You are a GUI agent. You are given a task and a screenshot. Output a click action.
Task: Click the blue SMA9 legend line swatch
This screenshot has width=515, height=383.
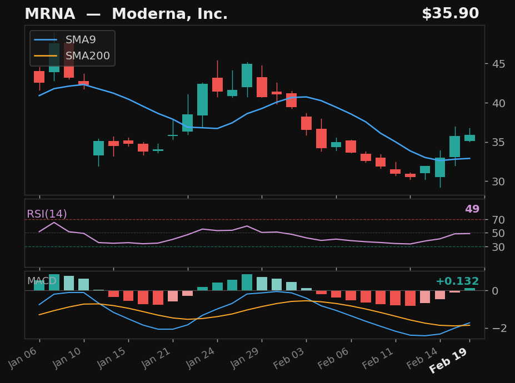click(46, 40)
